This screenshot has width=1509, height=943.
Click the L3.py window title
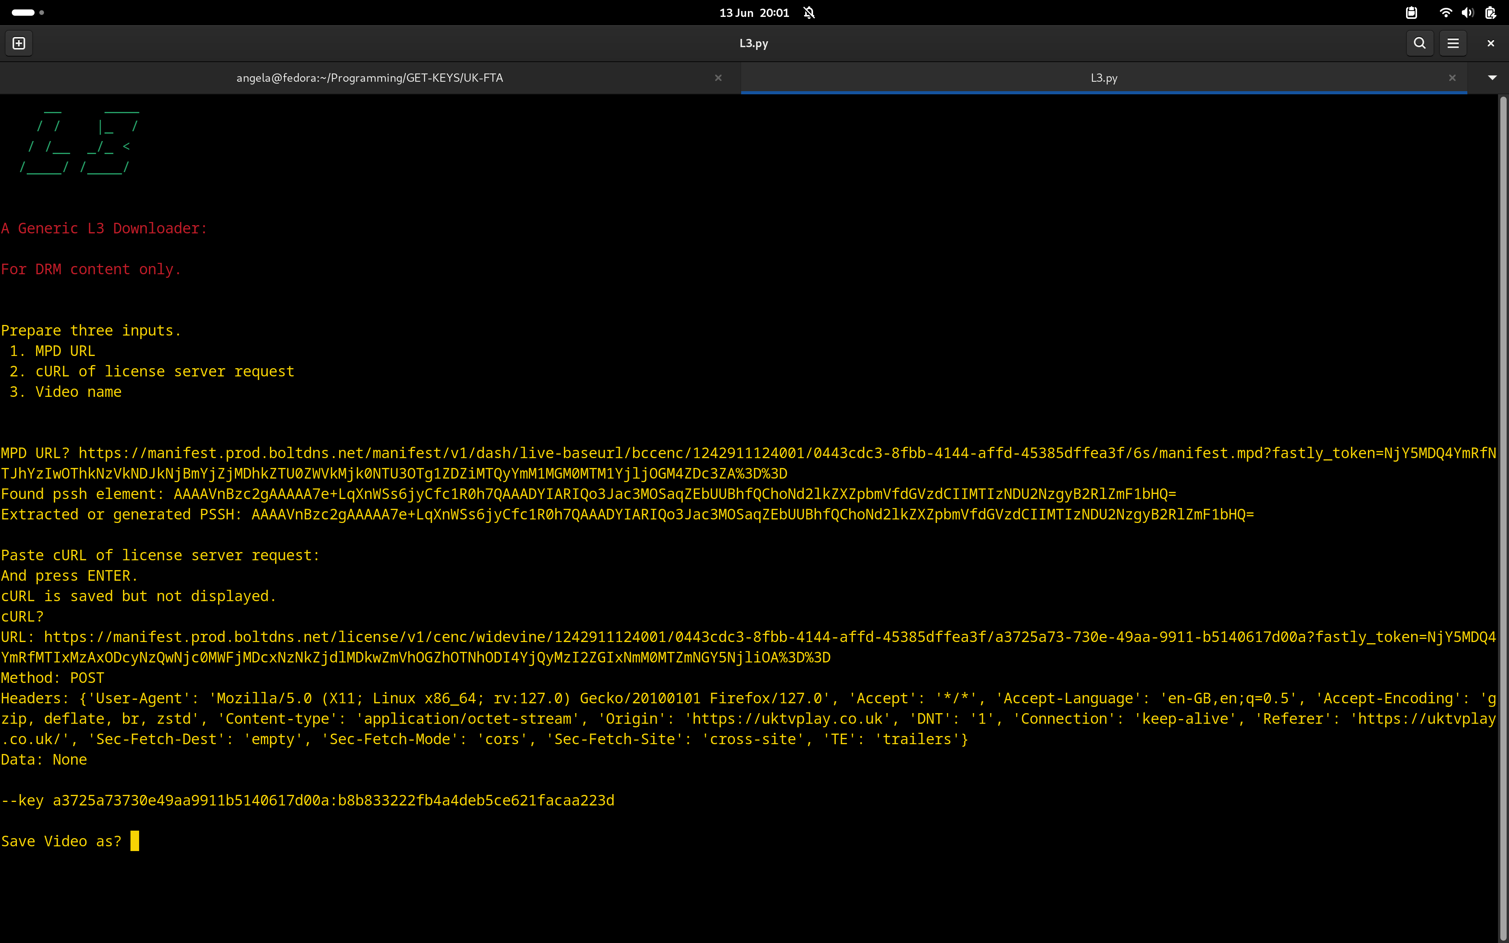[x=753, y=43]
